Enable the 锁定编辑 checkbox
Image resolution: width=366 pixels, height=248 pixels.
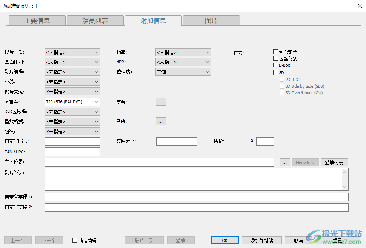click(74, 240)
